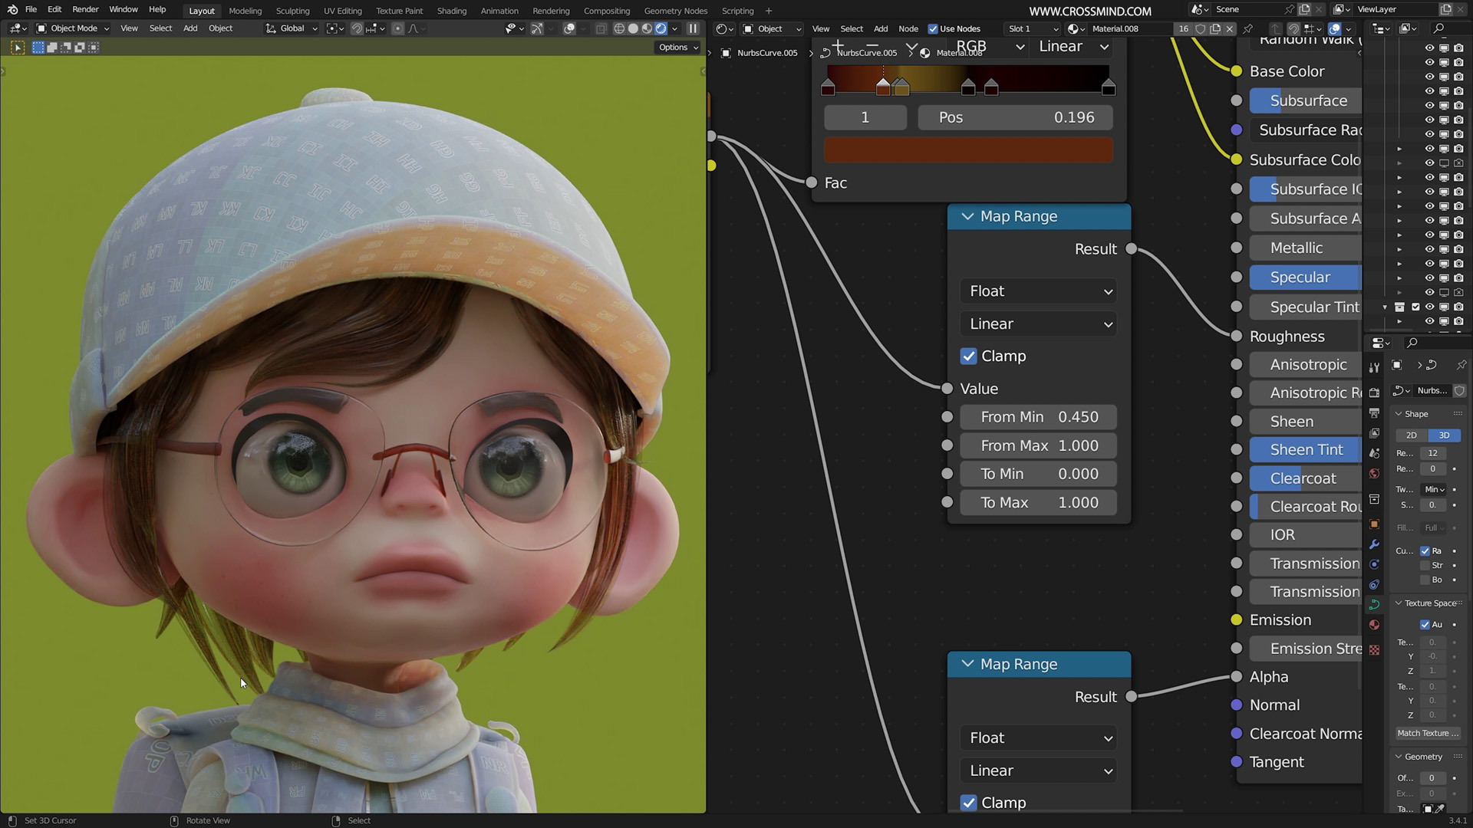Viewport: 1473px width, 828px height.
Task: Open the Render menu
Action: point(85,9)
